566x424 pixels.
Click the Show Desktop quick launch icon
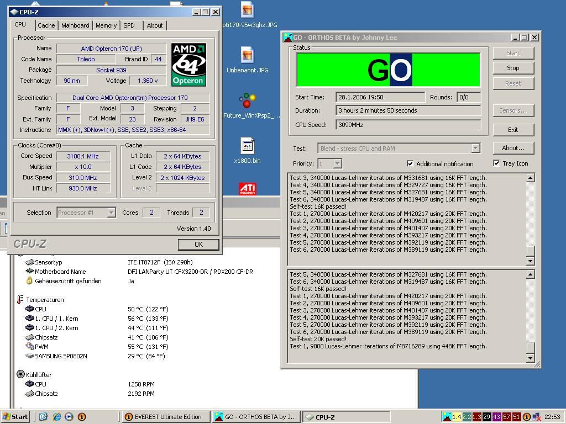[x=43, y=417]
